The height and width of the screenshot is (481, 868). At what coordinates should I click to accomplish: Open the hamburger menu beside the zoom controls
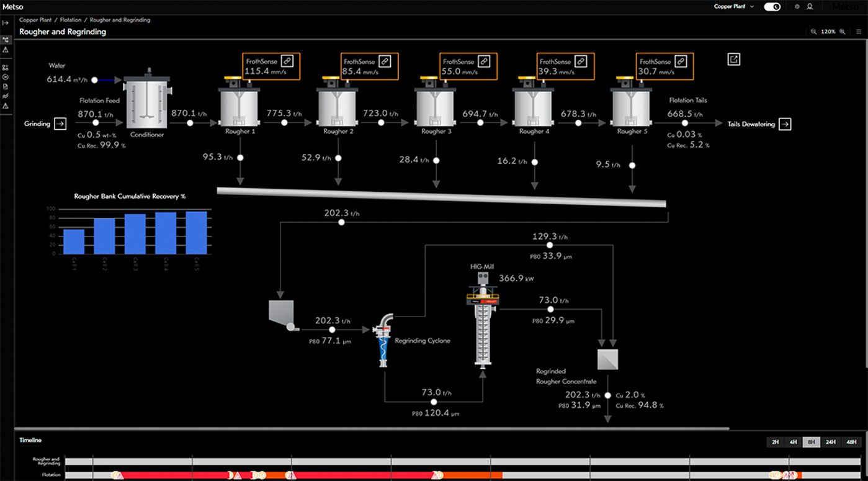[859, 32]
